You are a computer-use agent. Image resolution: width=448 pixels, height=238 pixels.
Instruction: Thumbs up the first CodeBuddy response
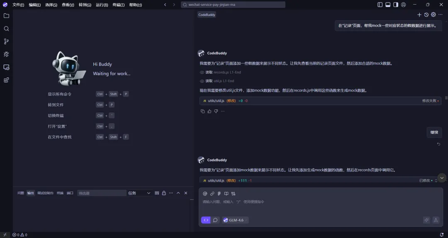[209, 112]
